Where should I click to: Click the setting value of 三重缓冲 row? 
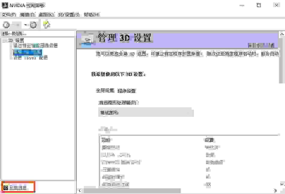[x=208, y=170]
